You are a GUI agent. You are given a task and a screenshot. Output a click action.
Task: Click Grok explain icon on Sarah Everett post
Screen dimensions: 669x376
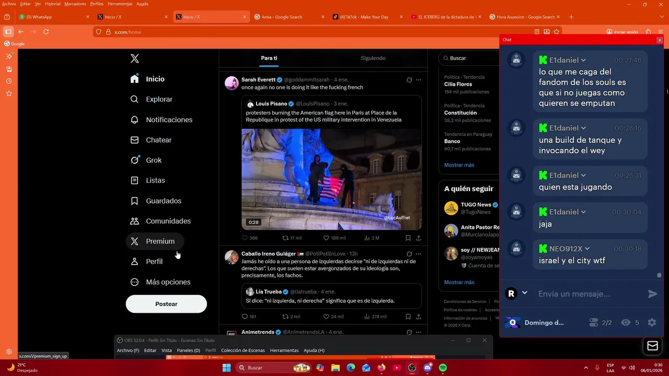pos(409,80)
